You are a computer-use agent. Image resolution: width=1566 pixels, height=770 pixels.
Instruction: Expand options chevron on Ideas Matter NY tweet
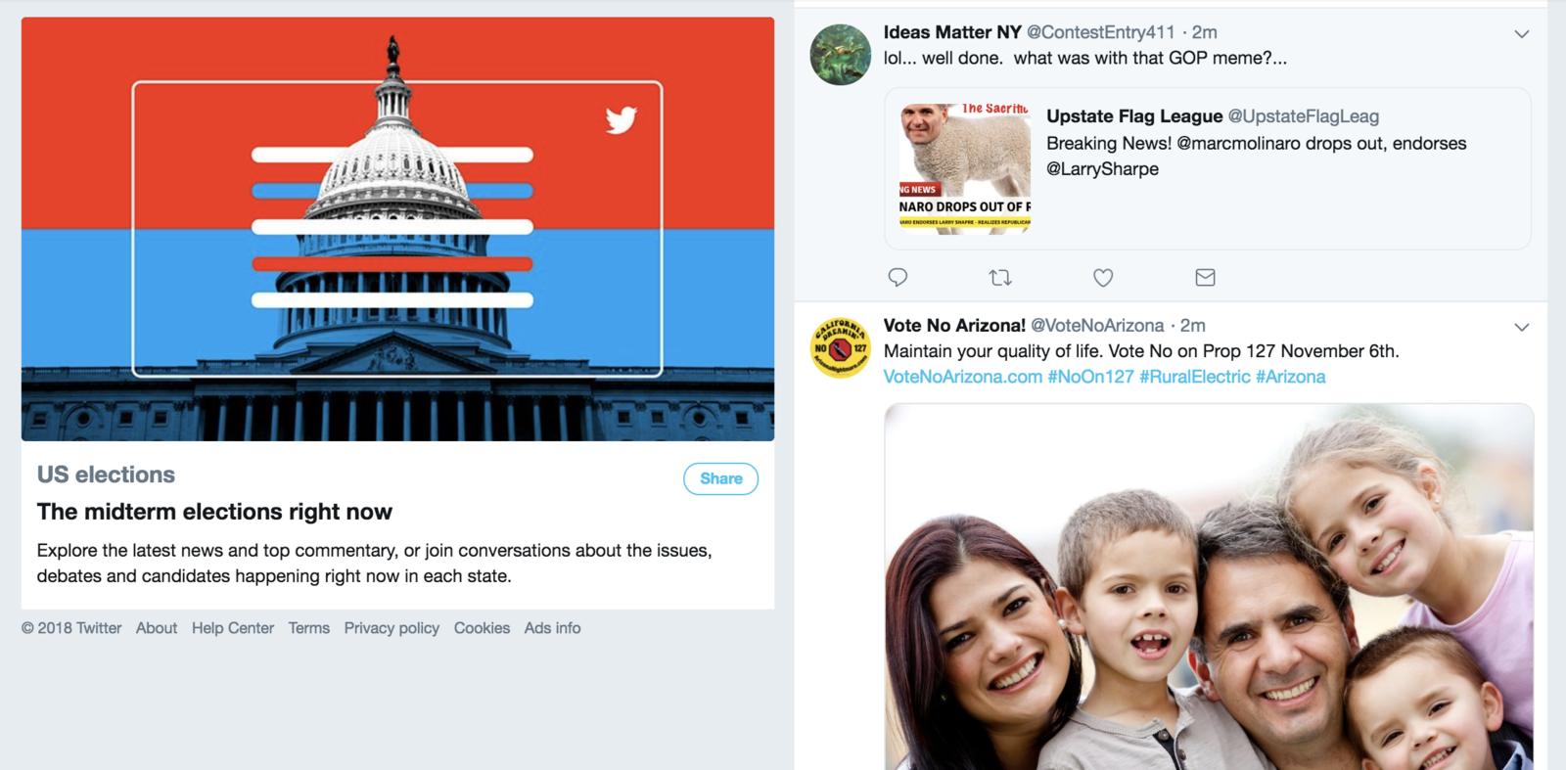[1522, 34]
